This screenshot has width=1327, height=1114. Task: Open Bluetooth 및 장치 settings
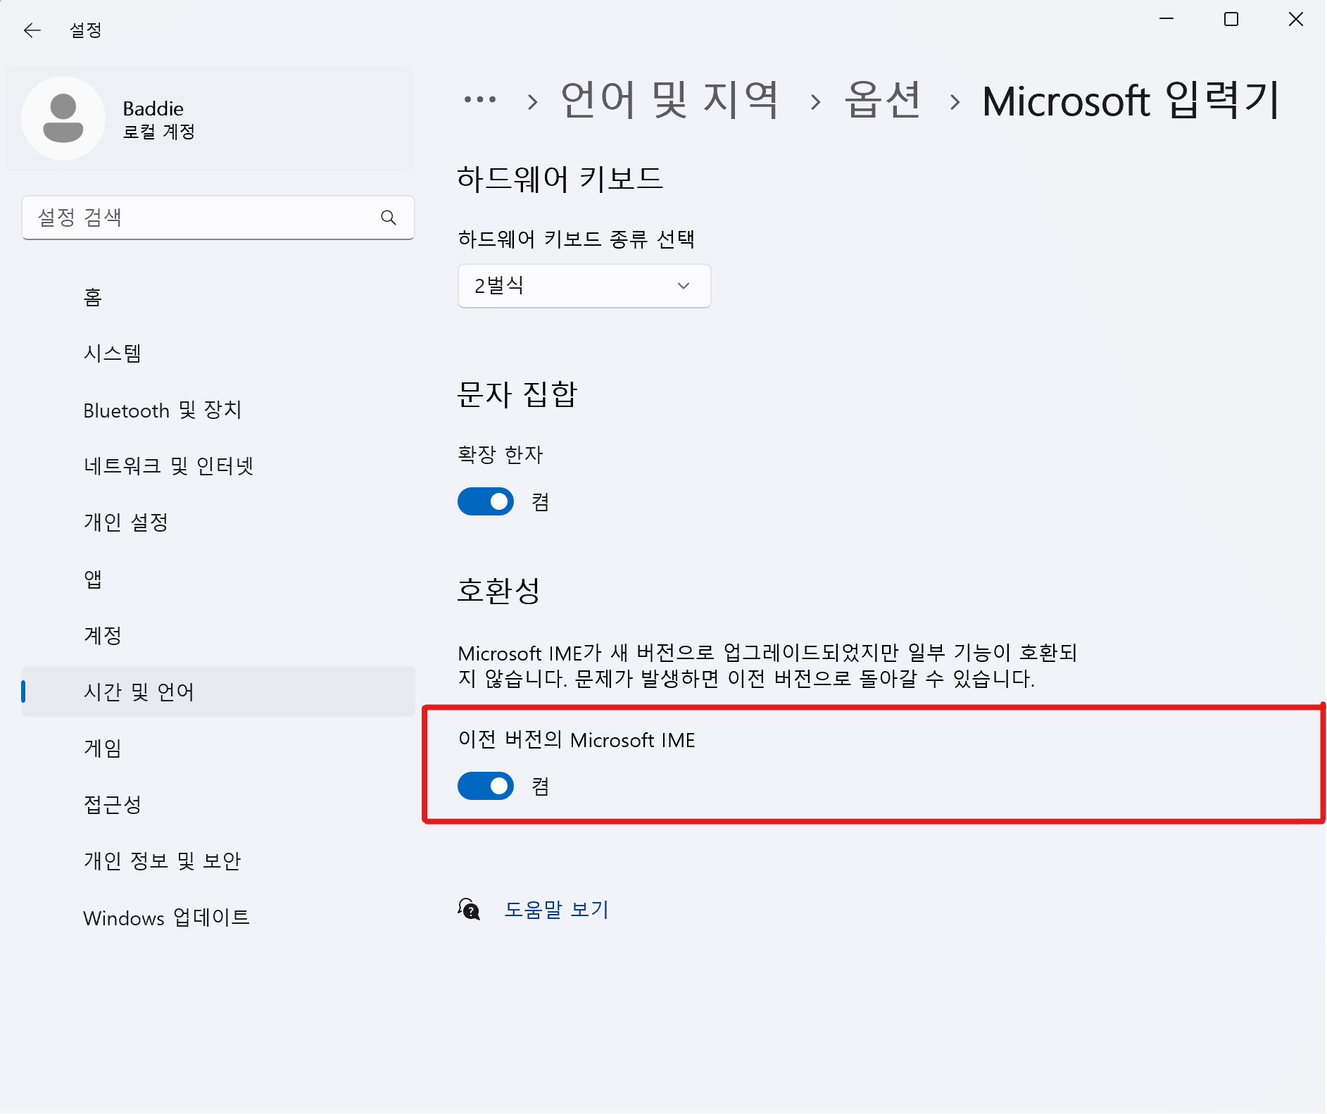coord(218,410)
